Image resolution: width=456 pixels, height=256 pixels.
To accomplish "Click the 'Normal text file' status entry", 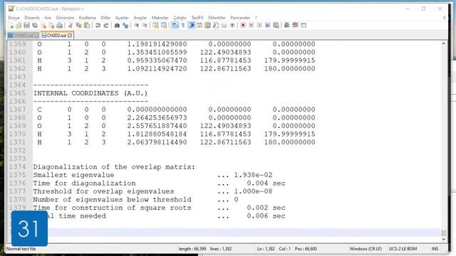I will point(21,249).
